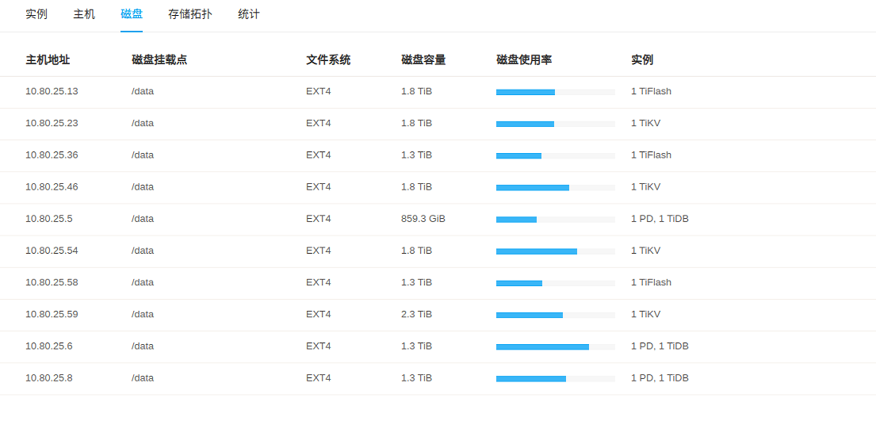Click the disk usage bar for 10.80.25.13
876x444 pixels.
555,92
